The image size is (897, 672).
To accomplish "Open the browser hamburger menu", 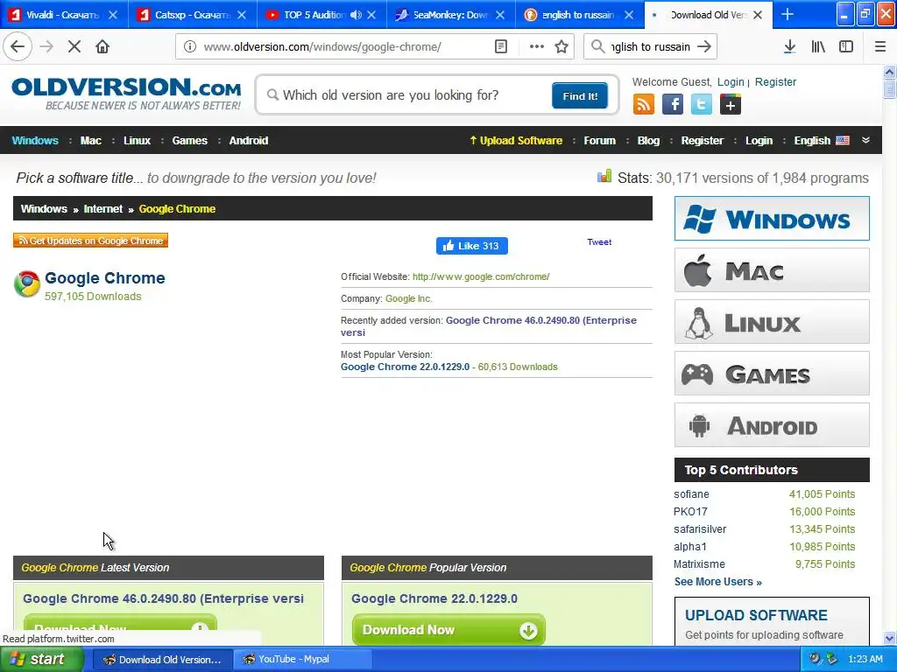I will pyautogui.click(x=879, y=47).
